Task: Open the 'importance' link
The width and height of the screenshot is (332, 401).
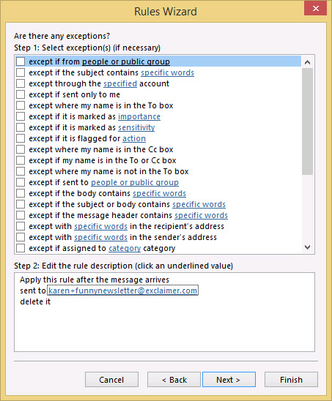Action: [139, 116]
